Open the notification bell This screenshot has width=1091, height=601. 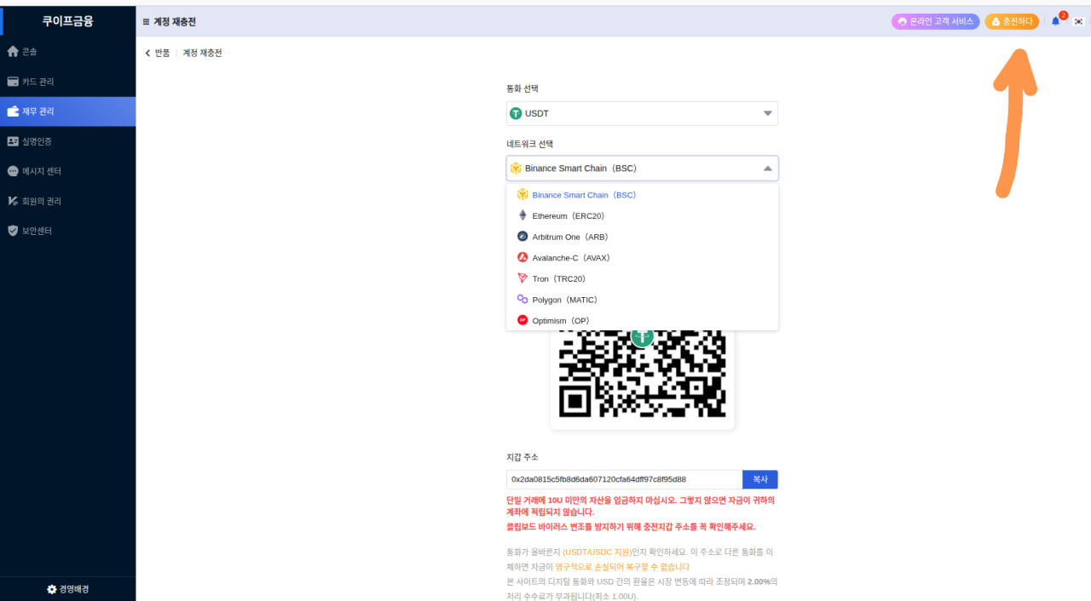[1056, 21]
